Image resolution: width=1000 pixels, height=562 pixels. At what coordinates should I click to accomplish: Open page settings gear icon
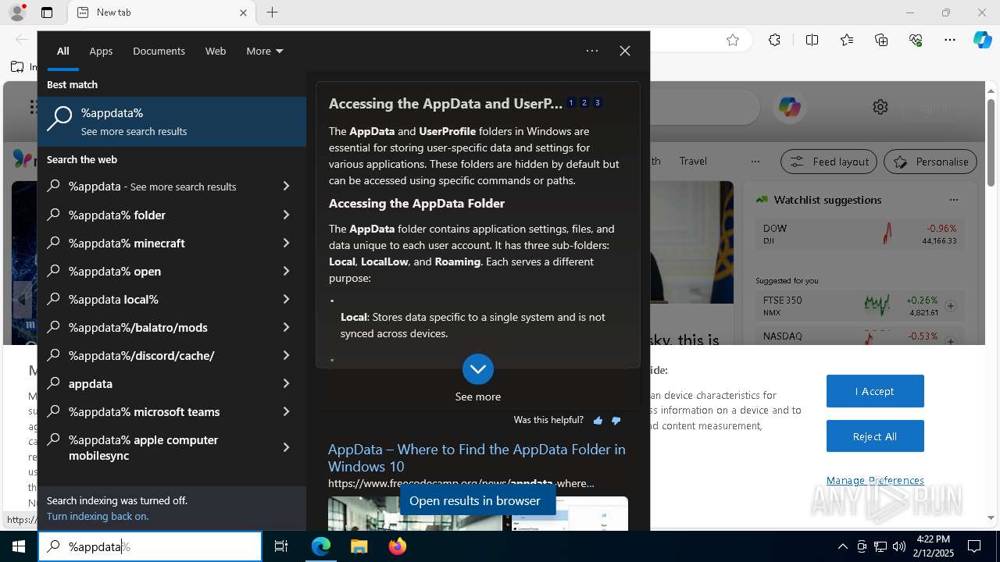click(880, 107)
